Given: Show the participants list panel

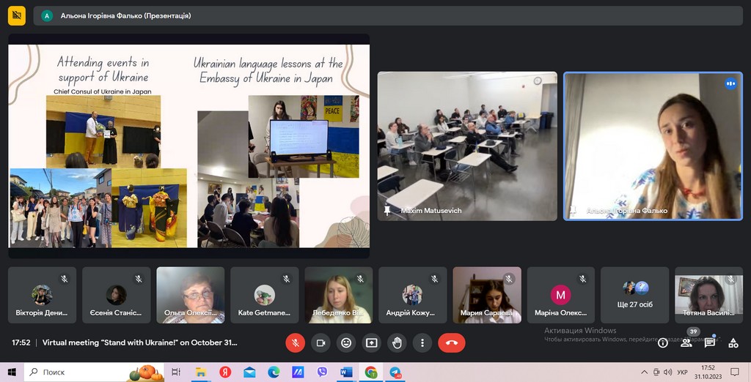Looking at the screenshot, I should [686, 342].
